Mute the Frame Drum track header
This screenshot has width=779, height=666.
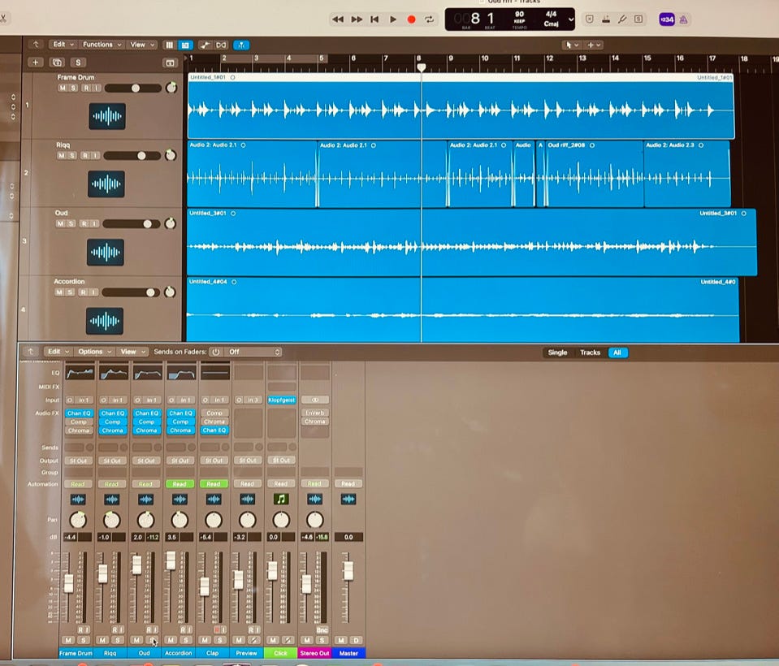tap(63, 88)
